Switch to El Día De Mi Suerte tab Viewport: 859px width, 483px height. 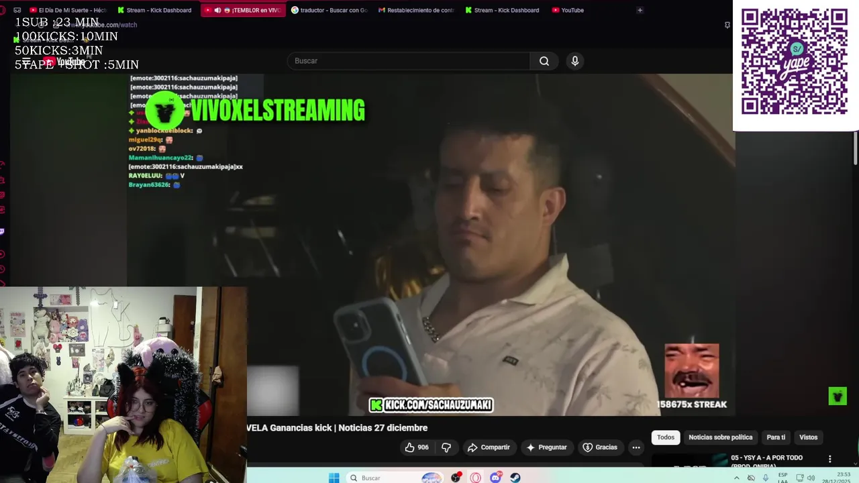pos(67,10)
